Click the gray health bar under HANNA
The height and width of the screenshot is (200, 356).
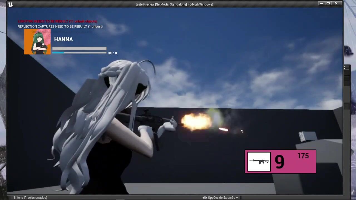coord(79,49)
